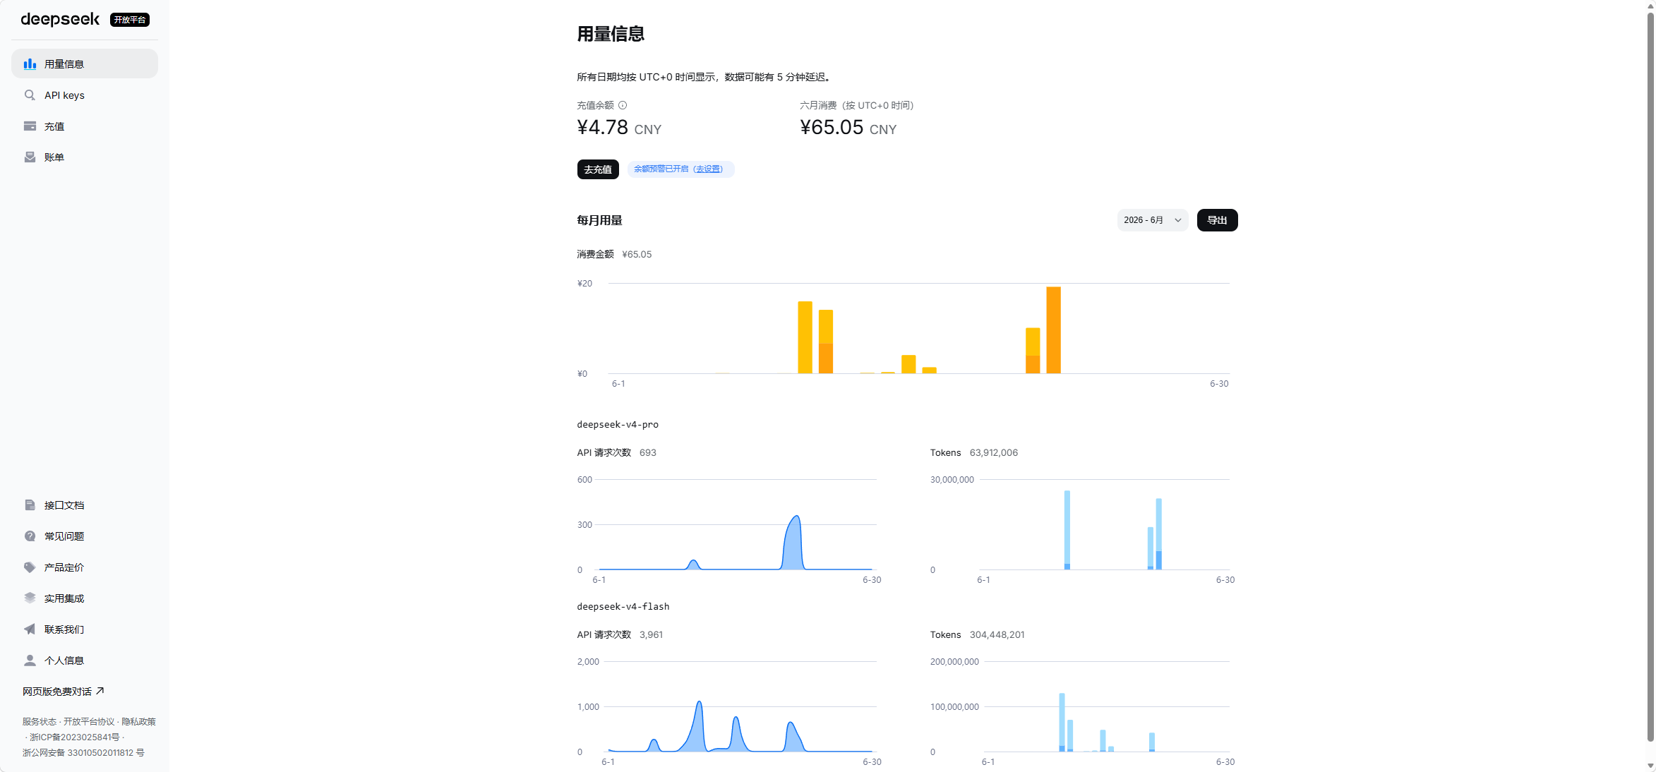
Task: Open the 隐私政策 footer link
Action: pos(138,722)
